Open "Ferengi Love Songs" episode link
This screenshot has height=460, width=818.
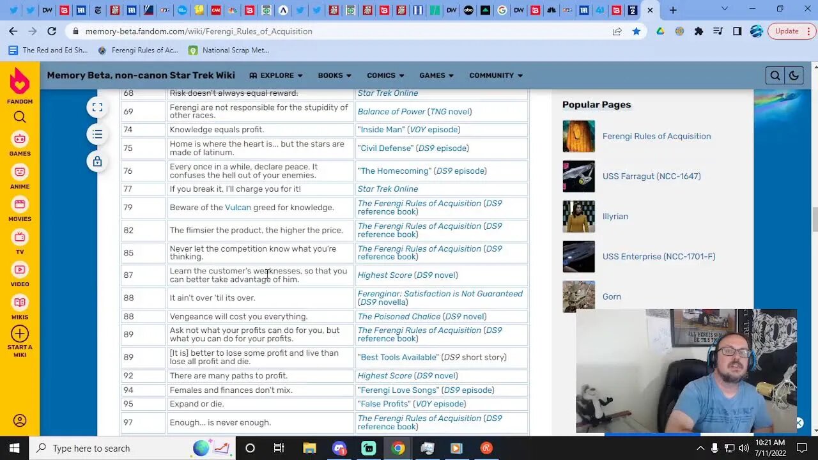pos(398,390)
